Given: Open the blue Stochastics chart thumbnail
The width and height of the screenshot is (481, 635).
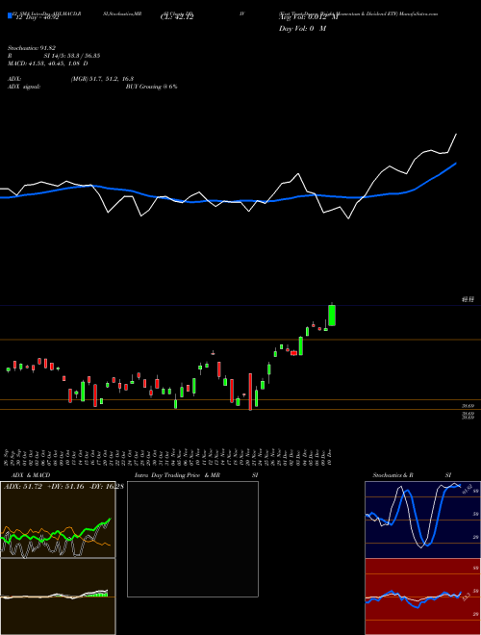Looking at the screenshot, I should 422,520.
